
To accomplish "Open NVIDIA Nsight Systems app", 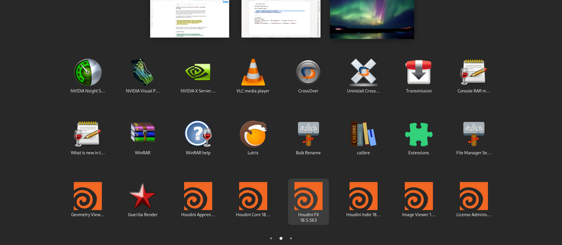I will tap(88, 73).
